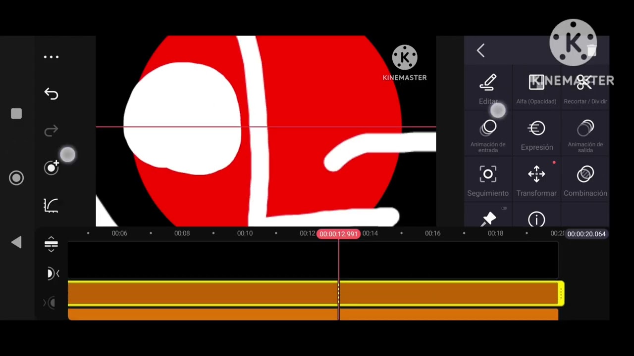Screen dimensions: 634x356
Task: Open the information icon
Action: click(536, 219)
